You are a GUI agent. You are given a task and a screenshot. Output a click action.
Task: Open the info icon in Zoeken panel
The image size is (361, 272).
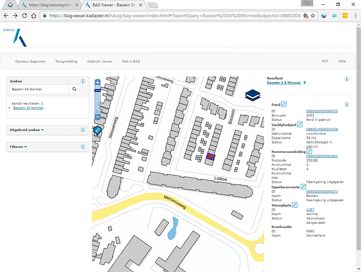tap(83, 81)
